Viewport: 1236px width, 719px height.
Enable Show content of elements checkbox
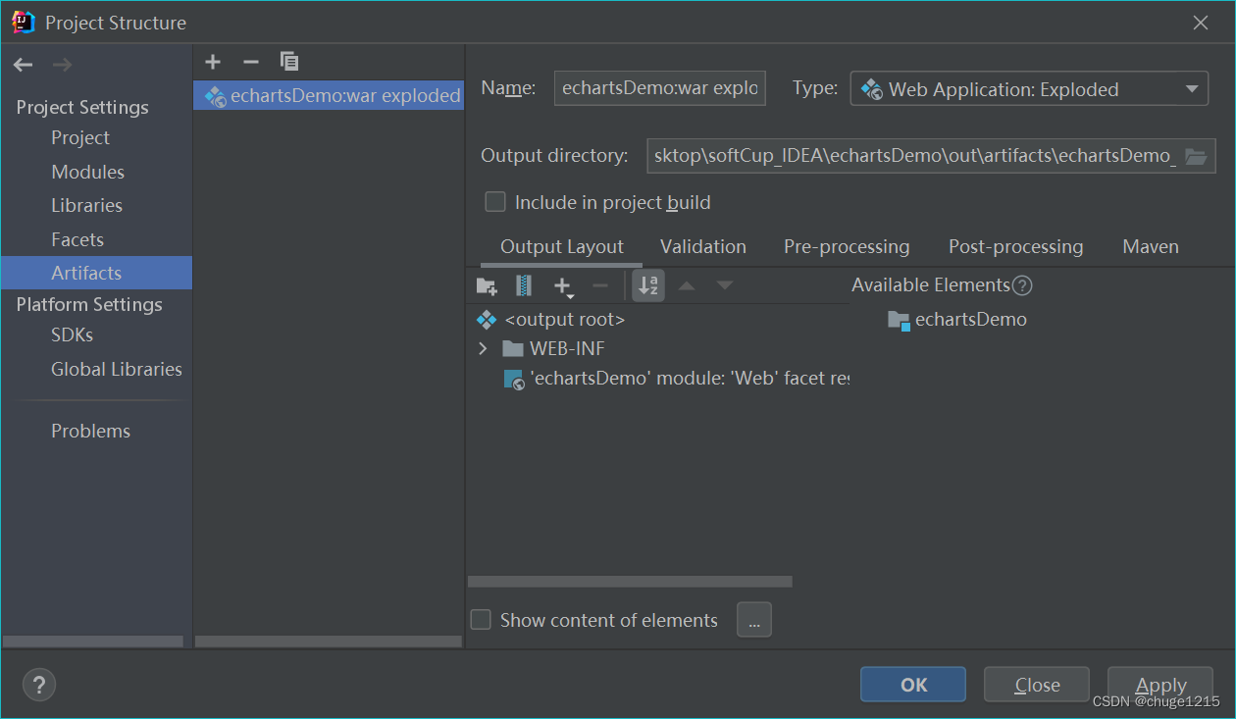[481, 620]
